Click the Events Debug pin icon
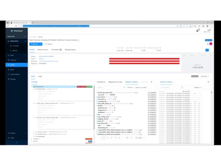The image size is (221, 166). coord(8,74)
